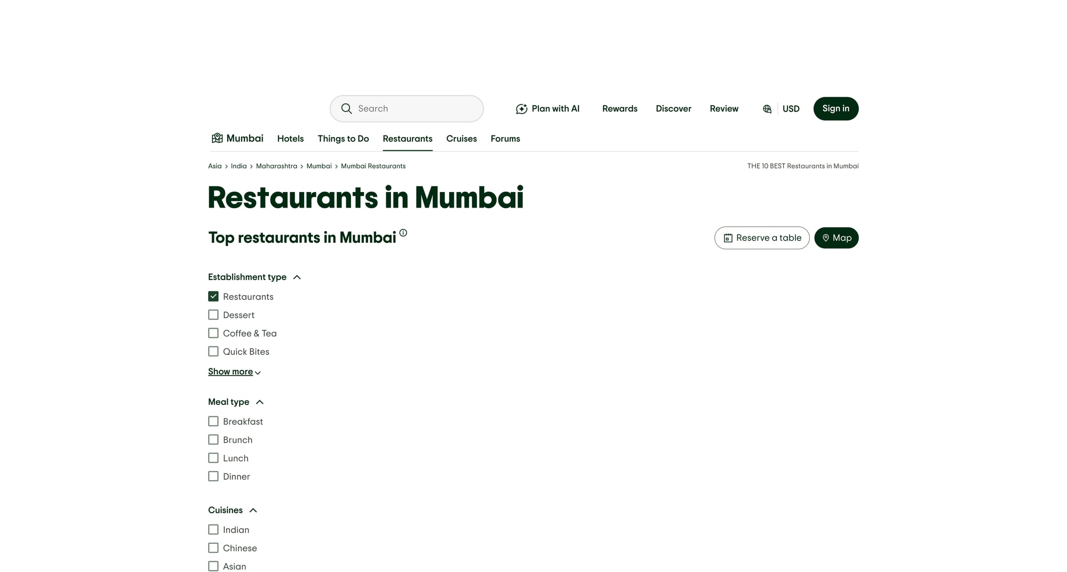The width and height of the screenshot is (1067, 572).
Task: Open the India breadcrumb link
Action: click(238, 166)
